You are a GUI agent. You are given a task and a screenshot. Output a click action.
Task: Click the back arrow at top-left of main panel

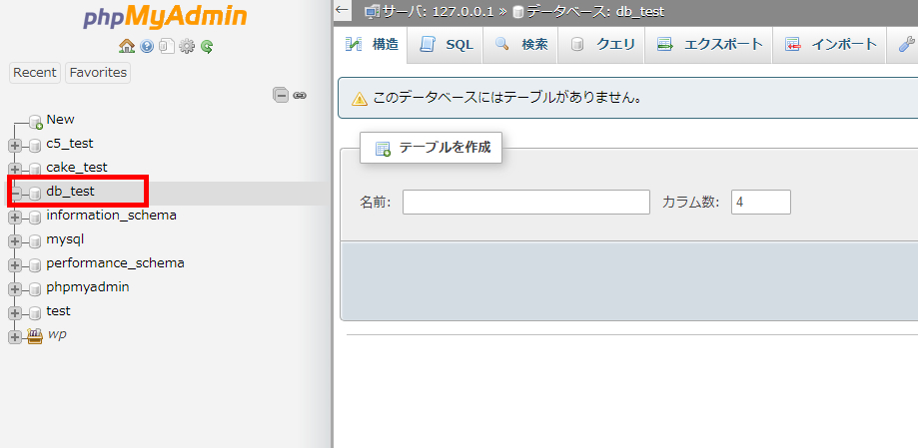[343, 11]
